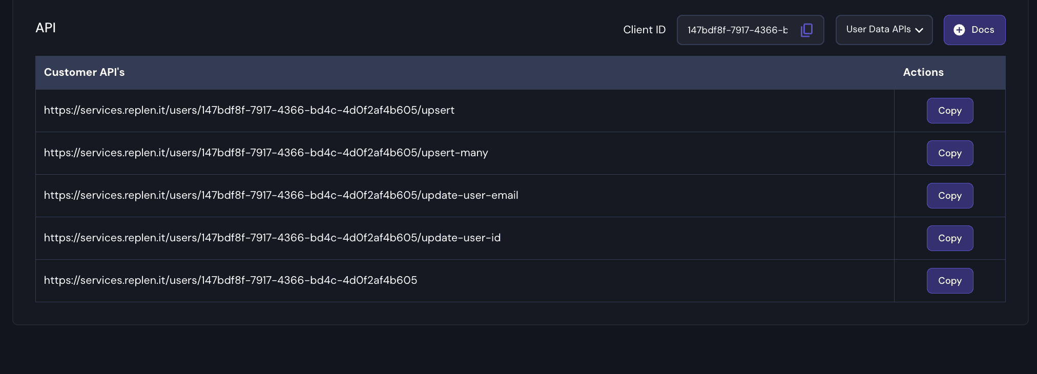Image resolution: width=1037 pixels, height=374 pixels.
Task: Select the upsert API URL text
Action: click(x=249, y=110)
